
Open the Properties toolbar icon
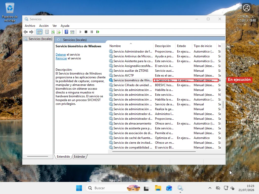point(47,32)
